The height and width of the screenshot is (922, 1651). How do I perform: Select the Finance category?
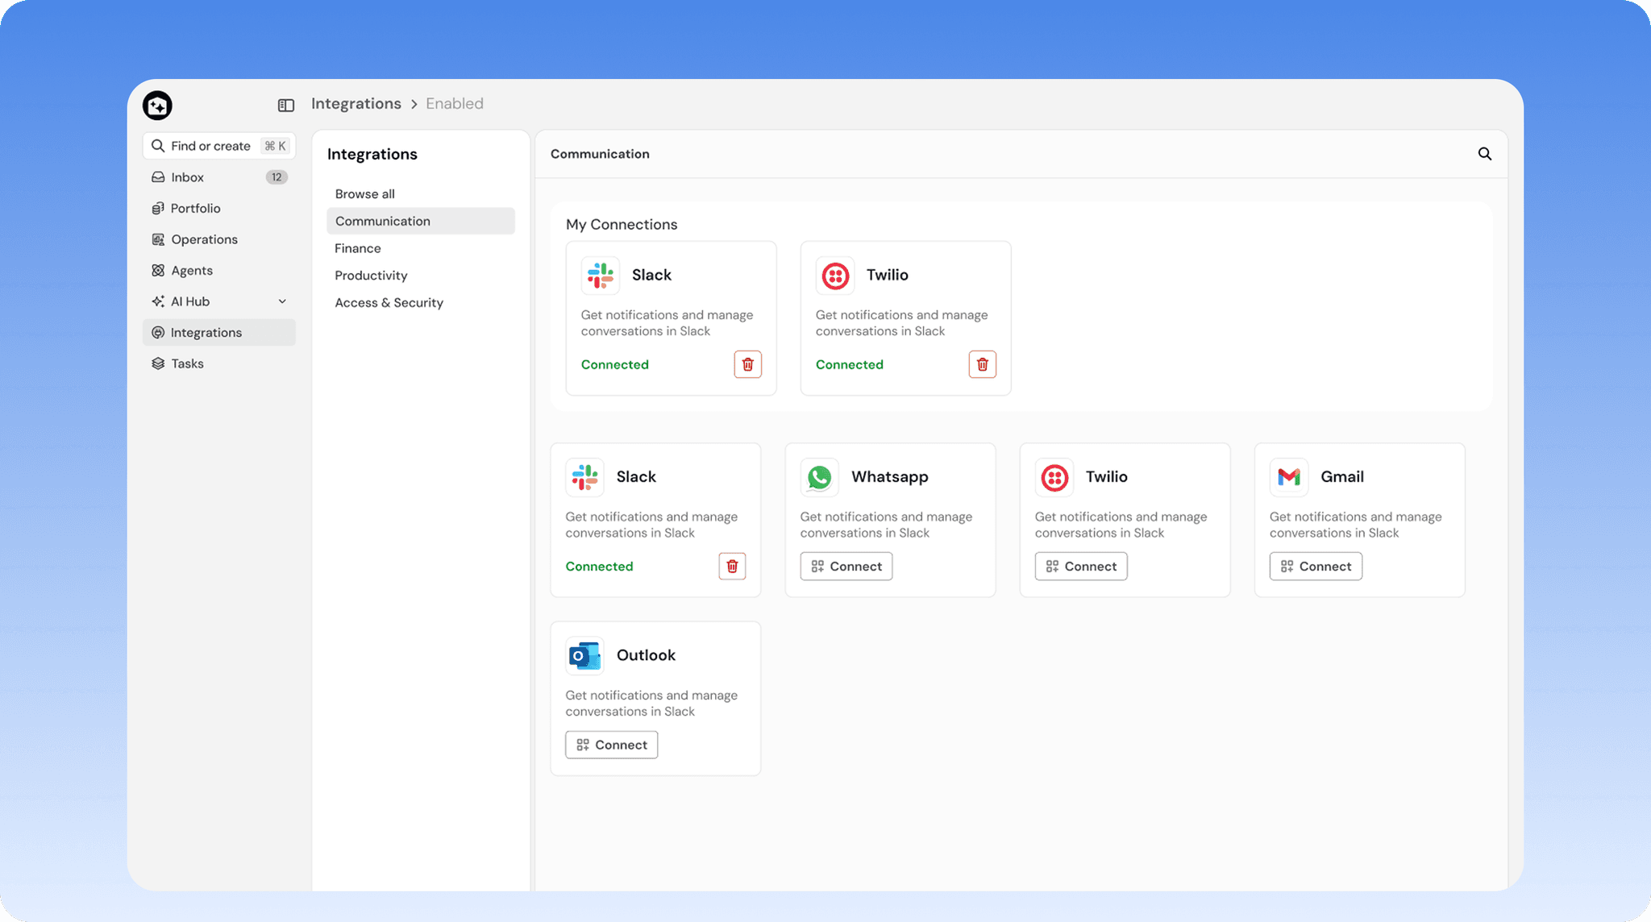pyautogui.click(x=358, y=248)
